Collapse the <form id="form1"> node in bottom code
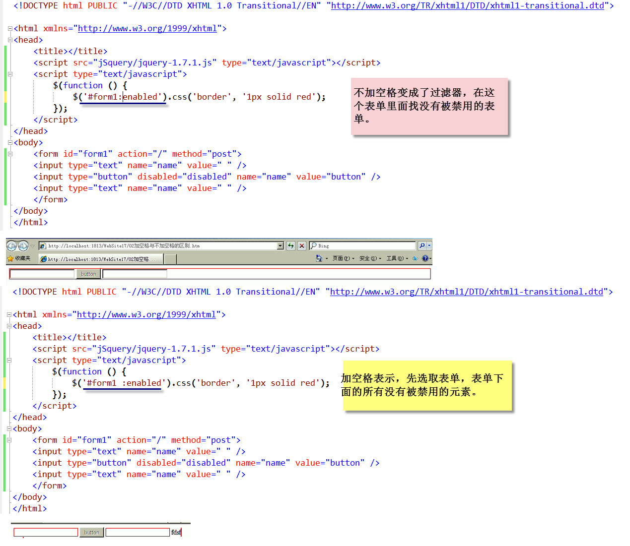Image resolution: width=630 pixels, height=546 pixels. (x=9, y=440)
